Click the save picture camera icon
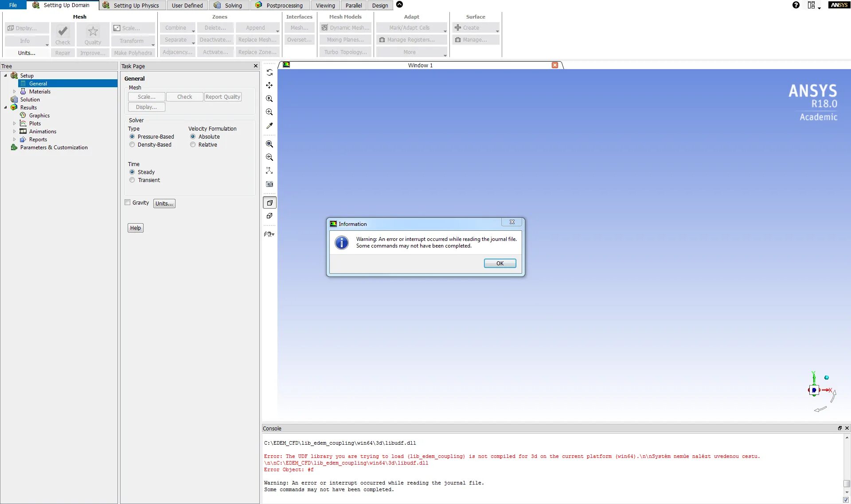This screenshot has width=851, height=504. point(269,184)
